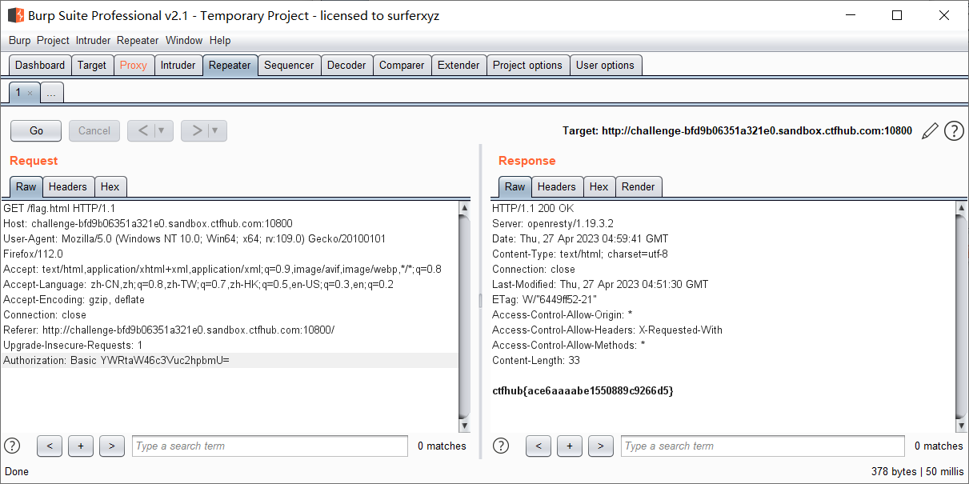Open forward-history dropdown arrow
The height and width of the screenshot is (484, 969).
[216, 130]
